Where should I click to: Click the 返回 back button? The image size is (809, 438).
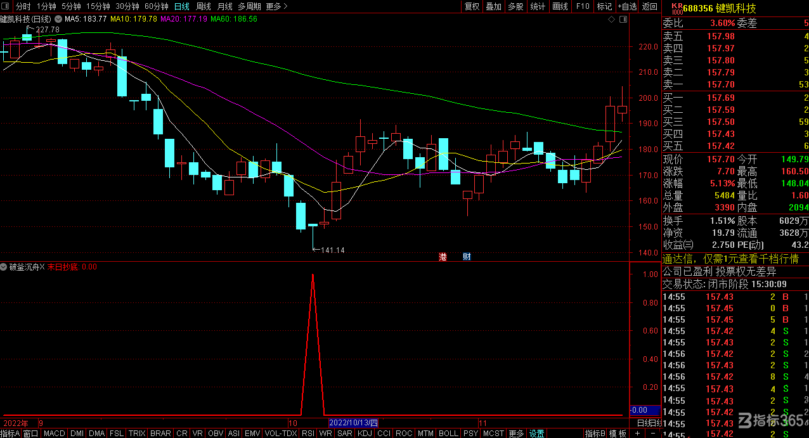point(650,6)
